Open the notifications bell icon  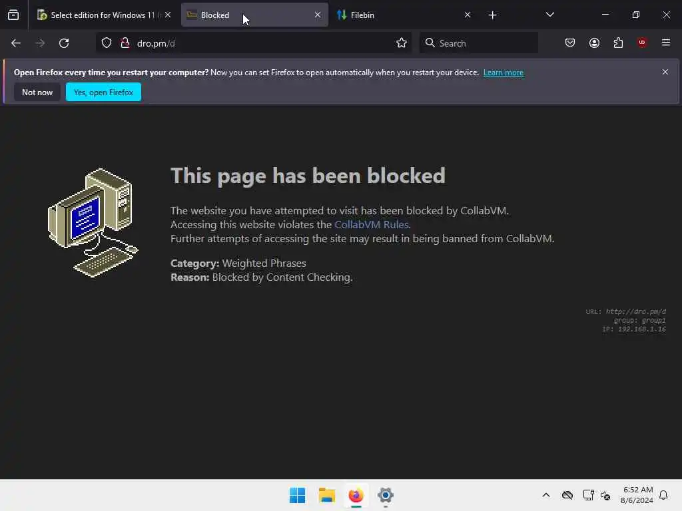pyautogui.click(x=663, y=495)
